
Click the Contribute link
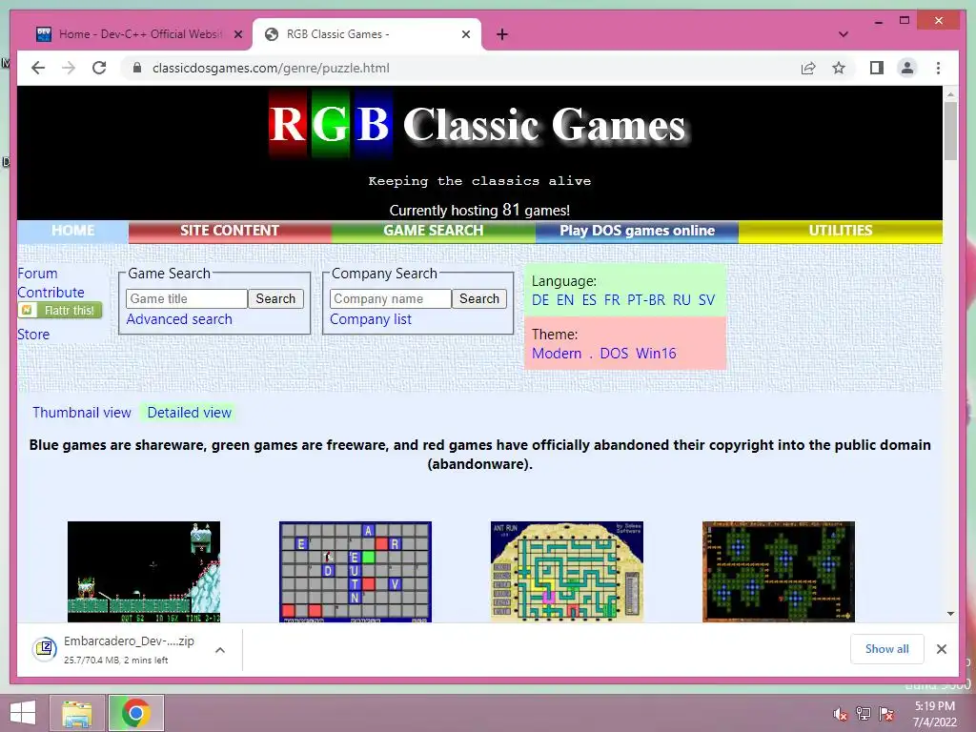[51, 293]
